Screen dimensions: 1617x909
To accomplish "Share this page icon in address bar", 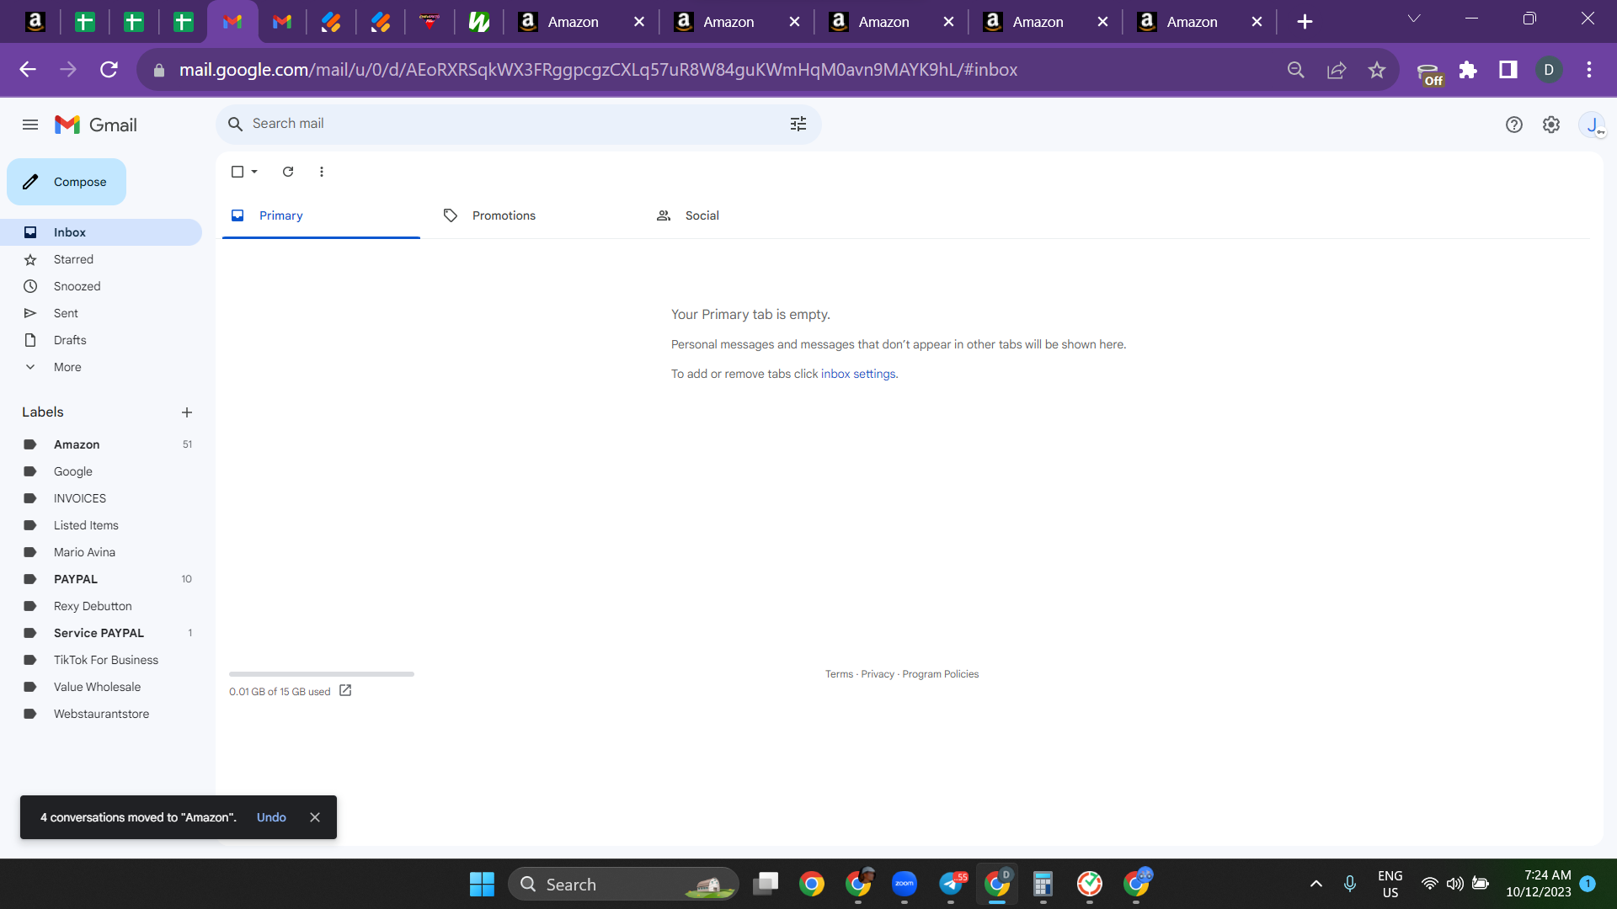I will (x=1337, y=70).
